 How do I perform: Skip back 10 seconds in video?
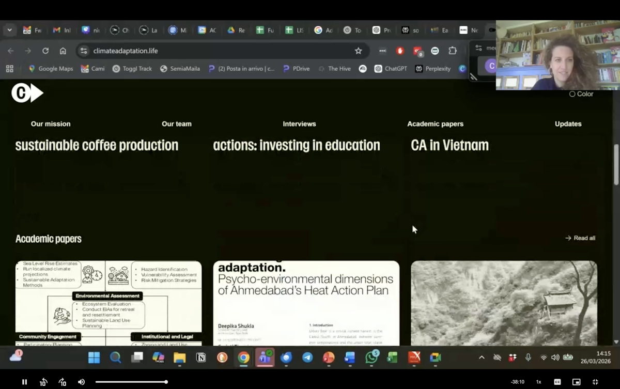click(x=43, y=382)
